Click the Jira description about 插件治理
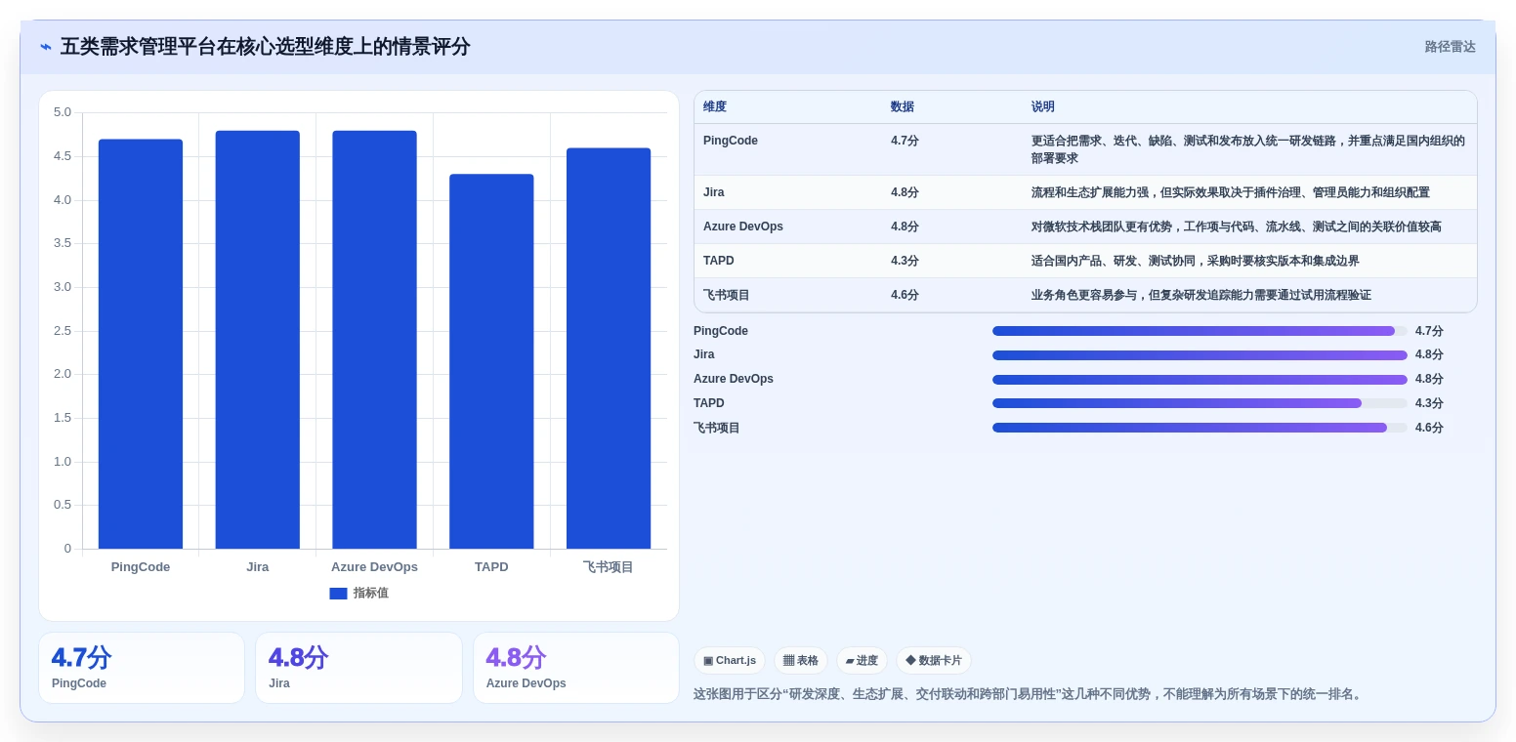The height and width of the screenshot is (742, 1516). [1231, 192]
